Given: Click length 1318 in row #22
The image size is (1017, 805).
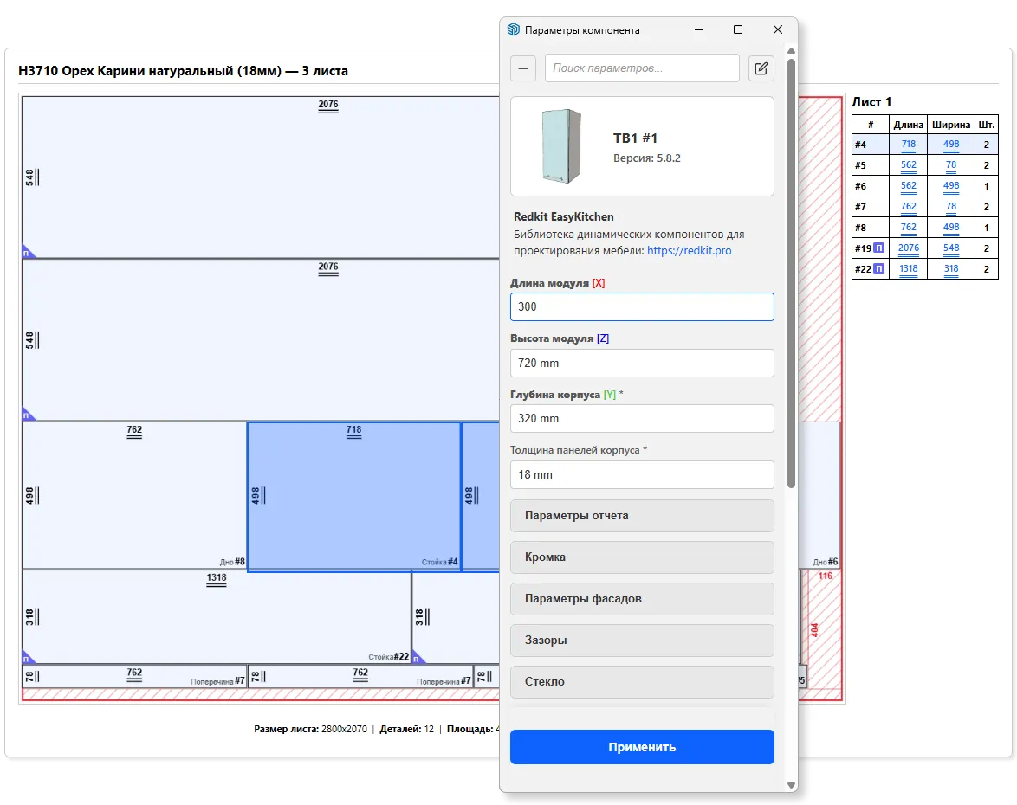Looking at the screenshot, I should click(x=908, y=269).
